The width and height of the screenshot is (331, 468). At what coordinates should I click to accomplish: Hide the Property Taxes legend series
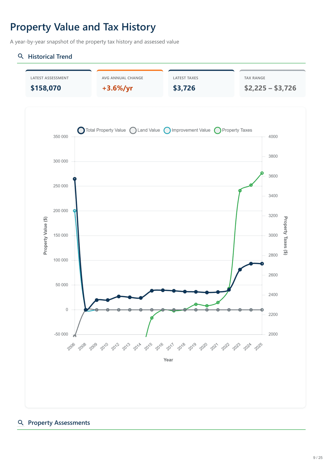click(233, 130)
